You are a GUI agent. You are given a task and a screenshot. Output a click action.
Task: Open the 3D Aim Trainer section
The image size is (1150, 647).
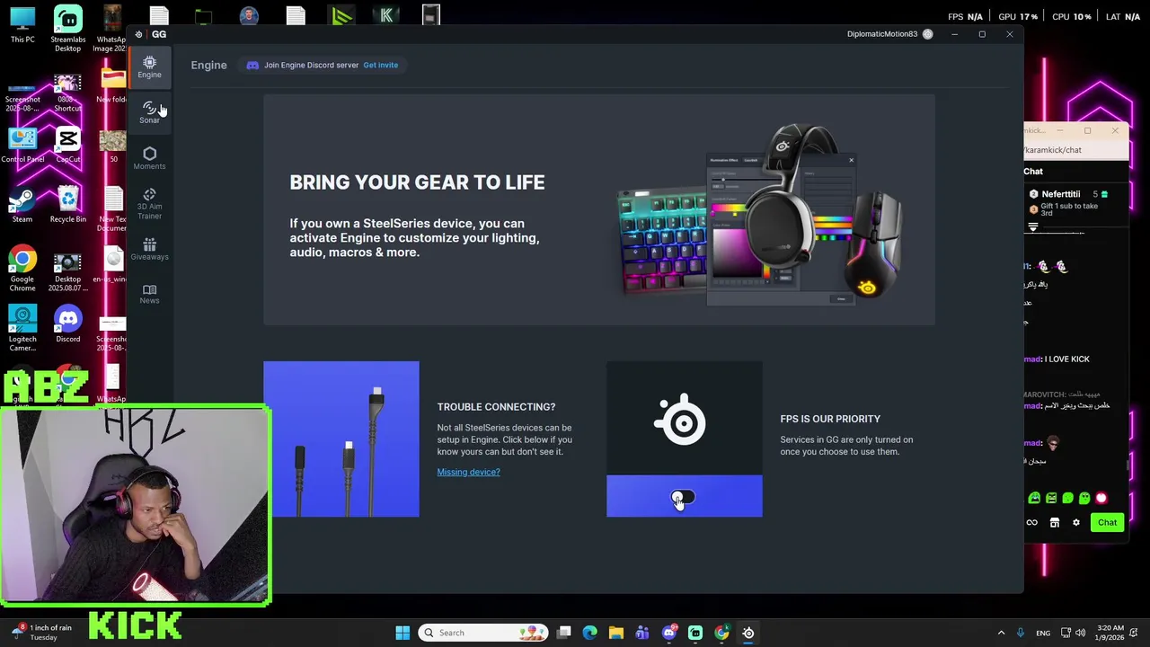pos(149,204)
